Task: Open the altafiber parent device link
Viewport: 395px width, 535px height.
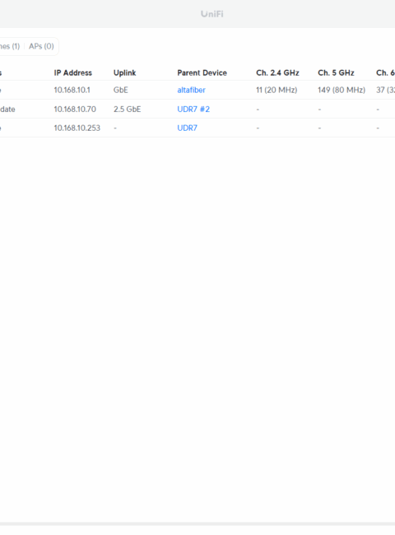Action: (192, 90)
